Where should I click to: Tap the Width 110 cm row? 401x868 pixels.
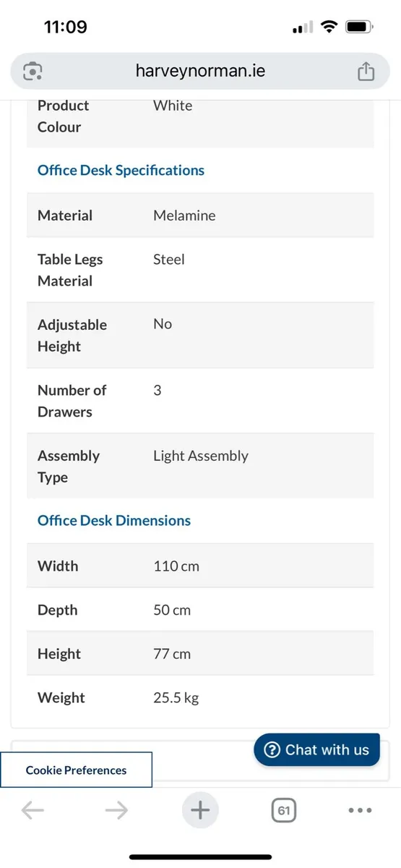point(200,566)
